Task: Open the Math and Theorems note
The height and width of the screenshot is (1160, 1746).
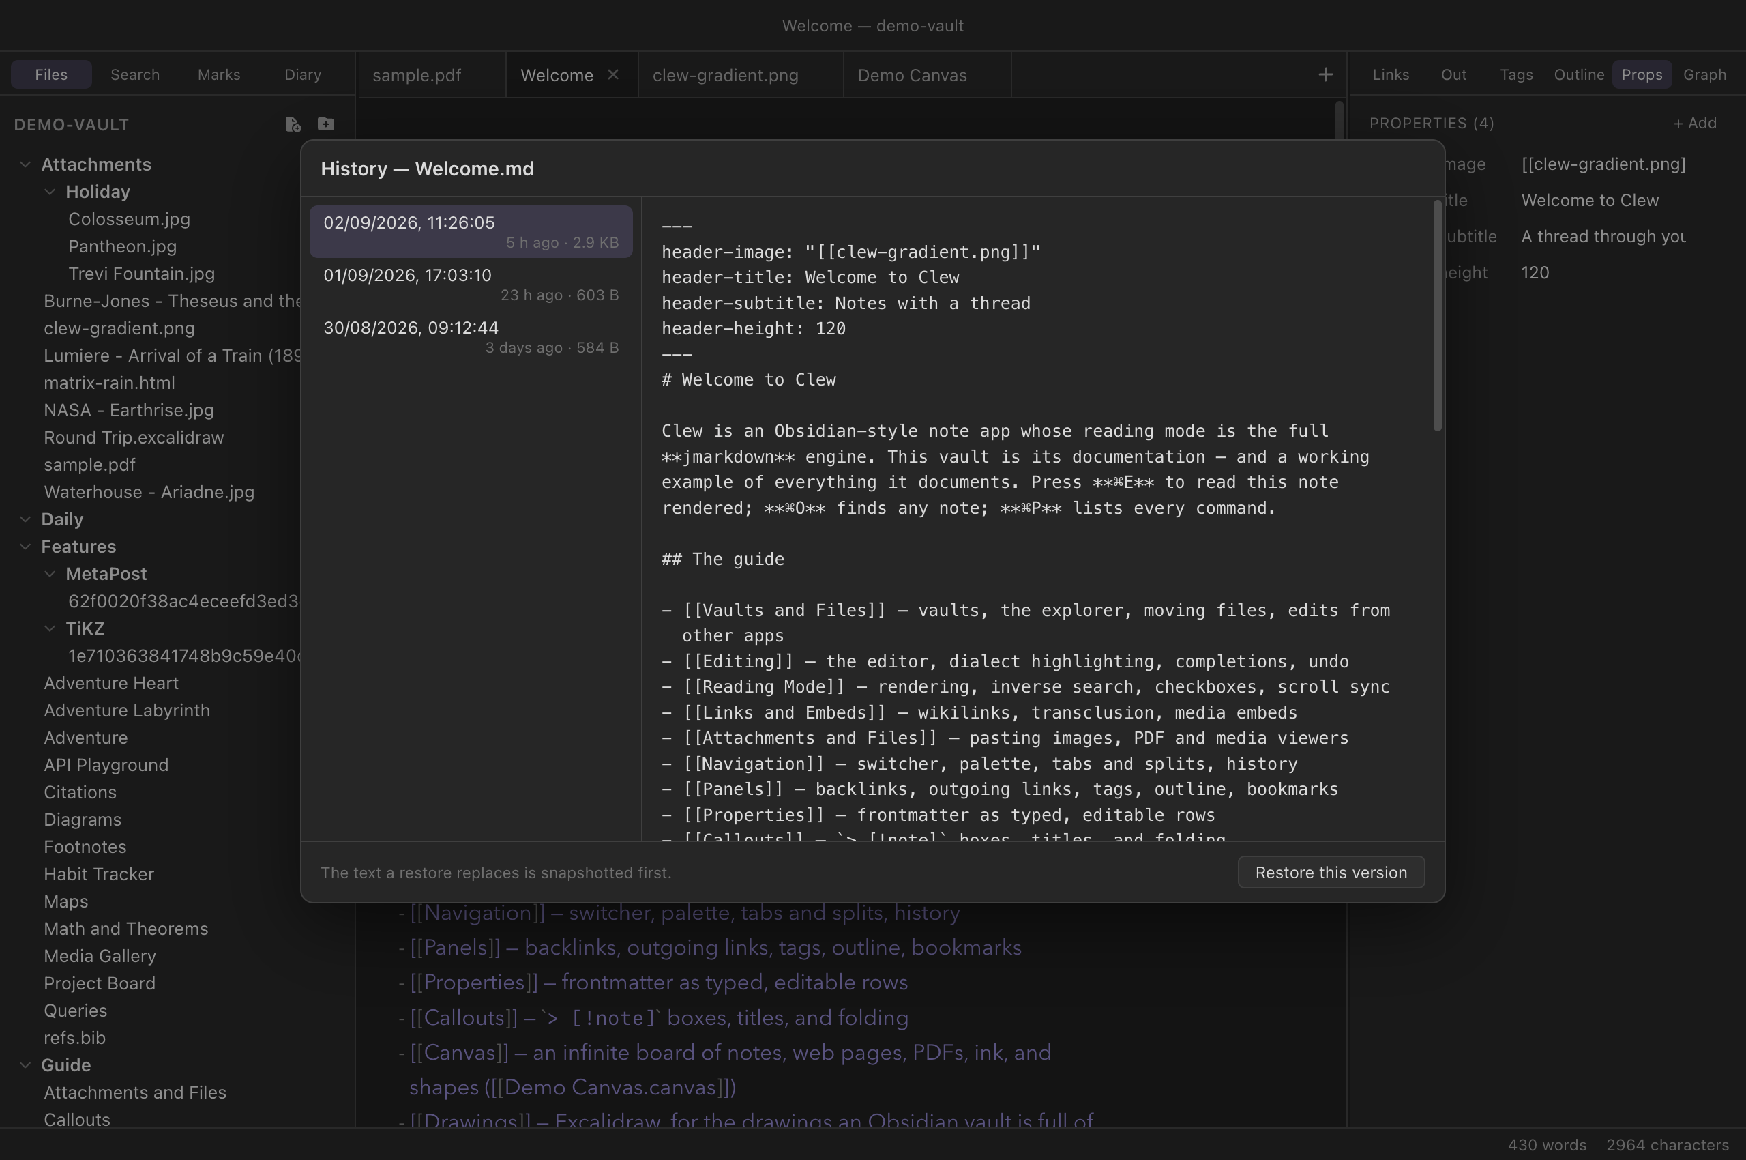Action: pyautogui.click(x=125, y=930)
